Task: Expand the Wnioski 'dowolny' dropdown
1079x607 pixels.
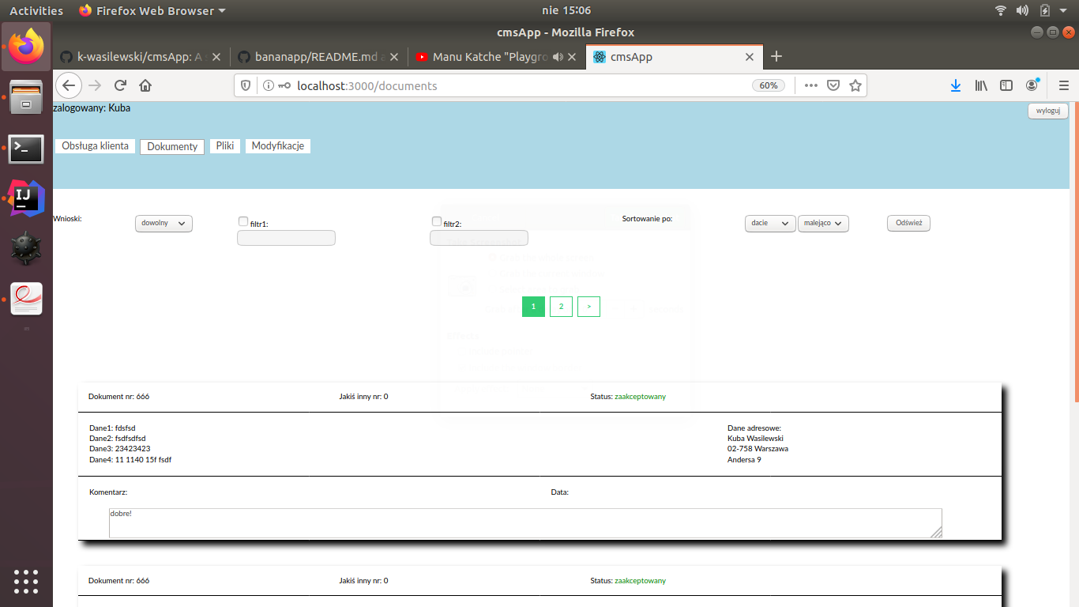Action: pos(164,224)
